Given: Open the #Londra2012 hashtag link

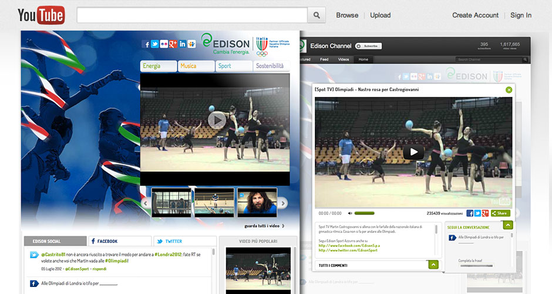Looking at the screenshot, I should click(x=169, y=254).
